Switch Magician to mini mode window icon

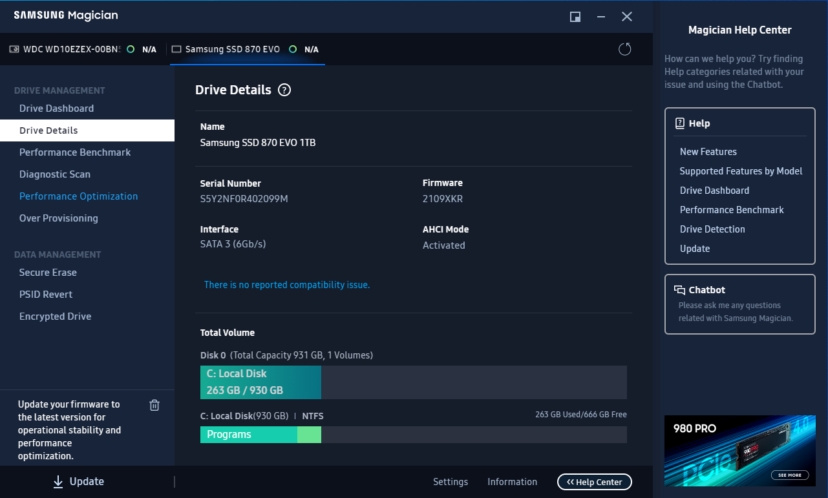click(x=575, y=17)
